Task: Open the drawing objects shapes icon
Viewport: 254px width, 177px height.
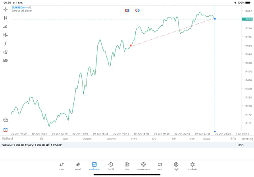Action: [6, 52]
